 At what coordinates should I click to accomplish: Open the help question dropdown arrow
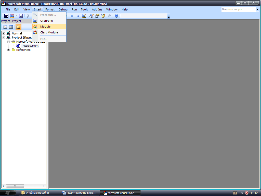pyautogui.click(x=257, y=9)
